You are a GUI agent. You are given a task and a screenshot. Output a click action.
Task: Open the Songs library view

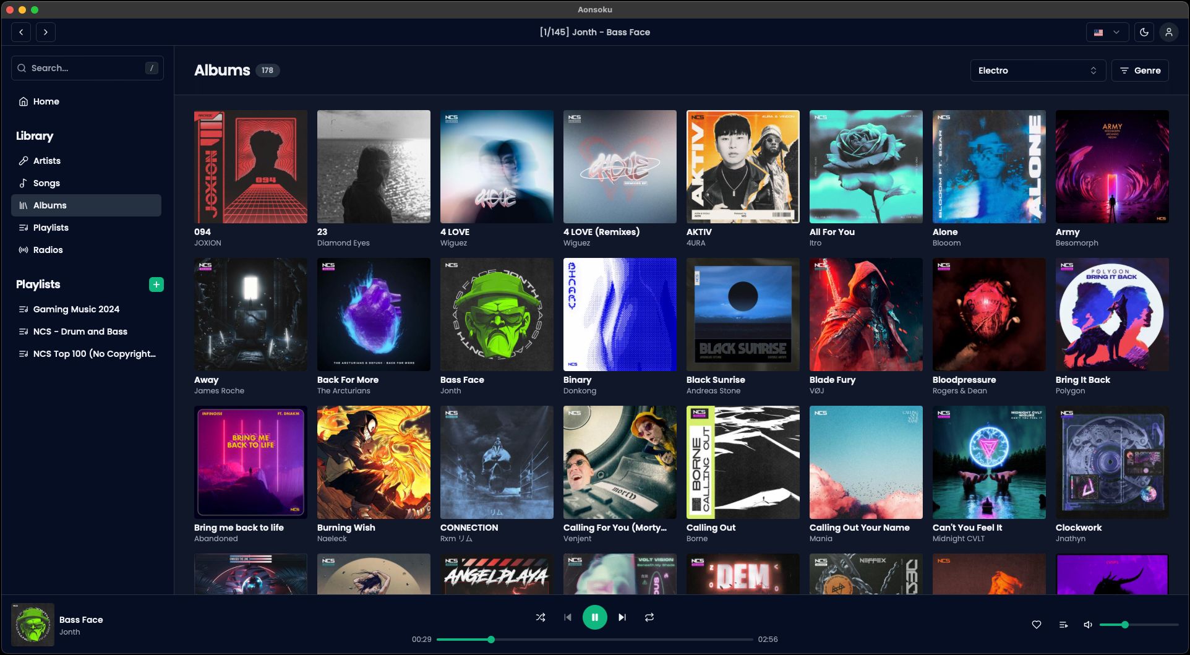[46, 183]
